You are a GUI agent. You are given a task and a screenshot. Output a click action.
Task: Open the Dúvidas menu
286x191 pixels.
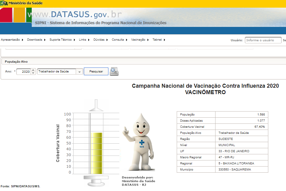[x=100, y=40]
